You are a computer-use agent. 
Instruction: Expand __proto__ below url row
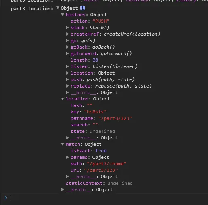67,177
